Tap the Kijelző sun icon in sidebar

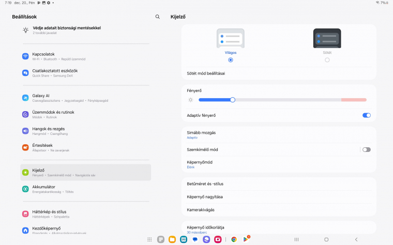click(x=25, y=172)
